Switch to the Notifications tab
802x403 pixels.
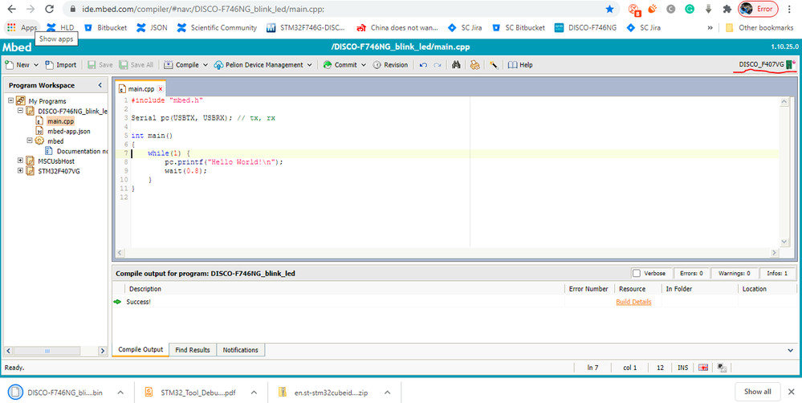(x=240, y=350)
